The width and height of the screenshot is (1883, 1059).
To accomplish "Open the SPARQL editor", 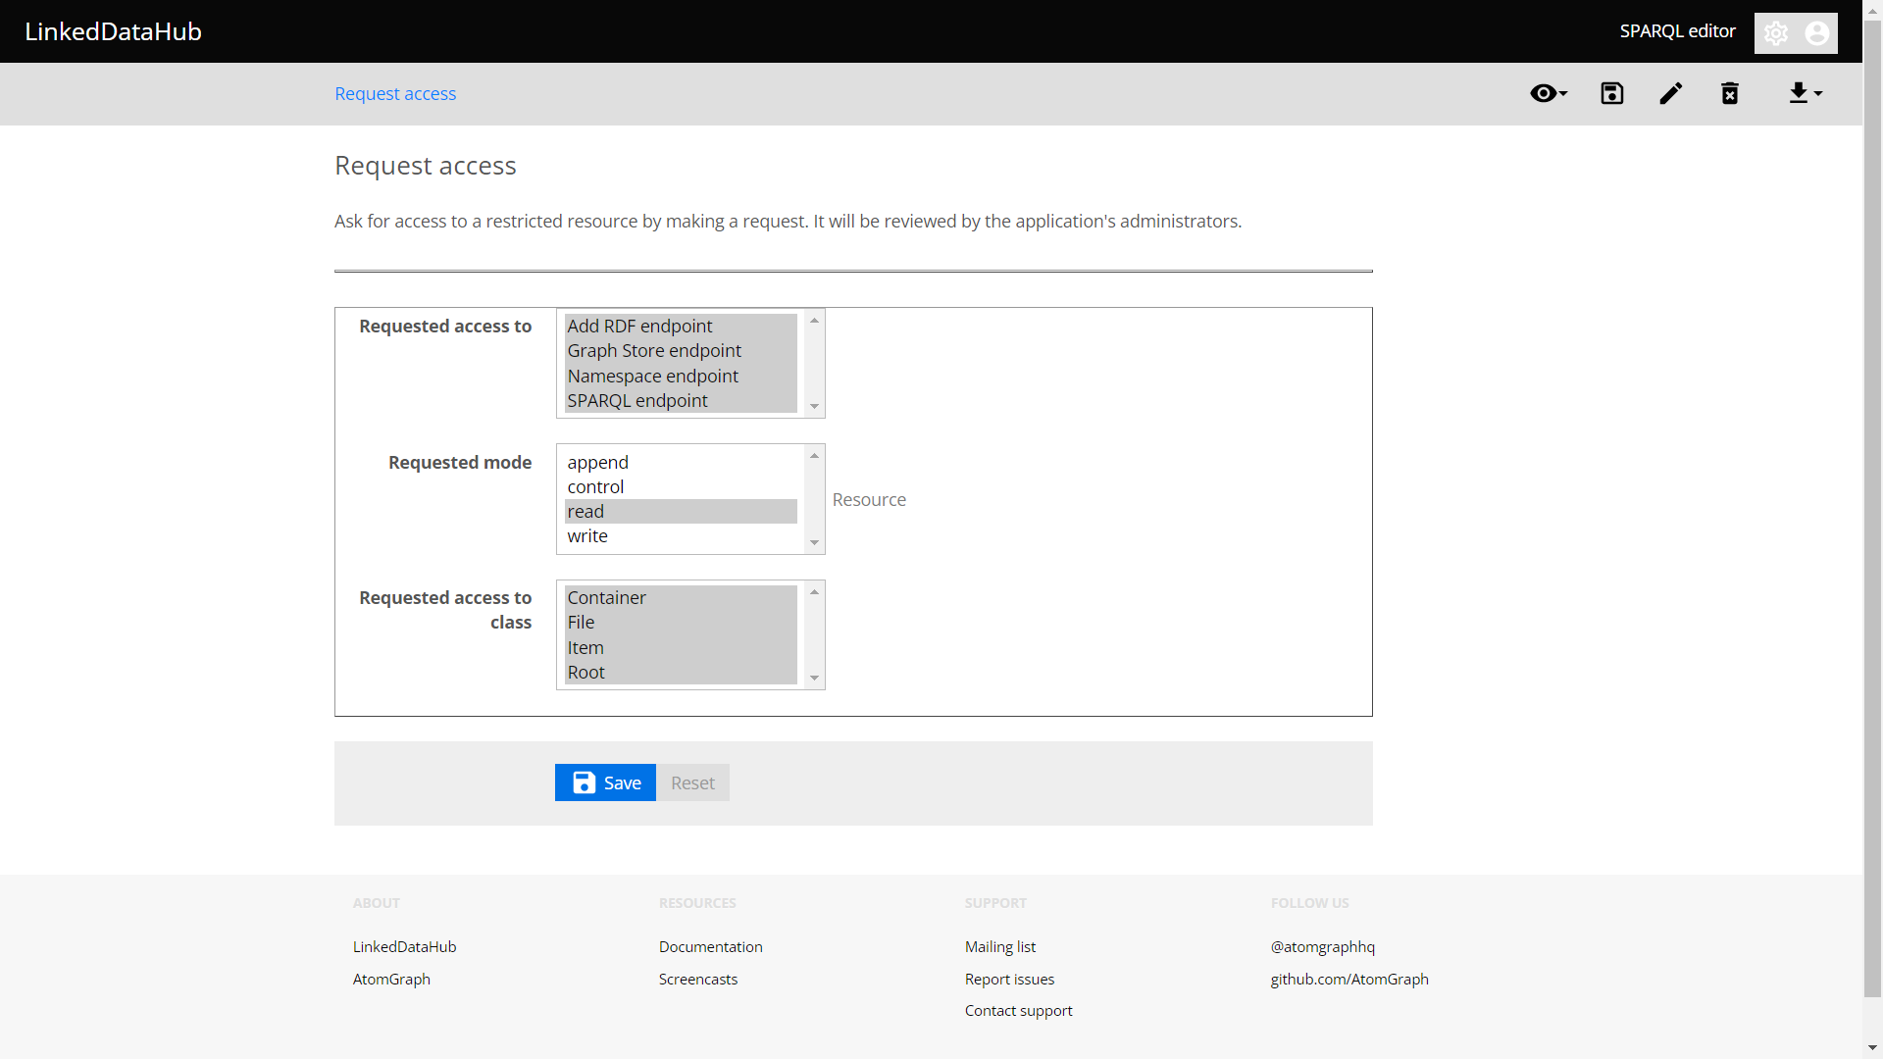I will [x=1677, y=31].
